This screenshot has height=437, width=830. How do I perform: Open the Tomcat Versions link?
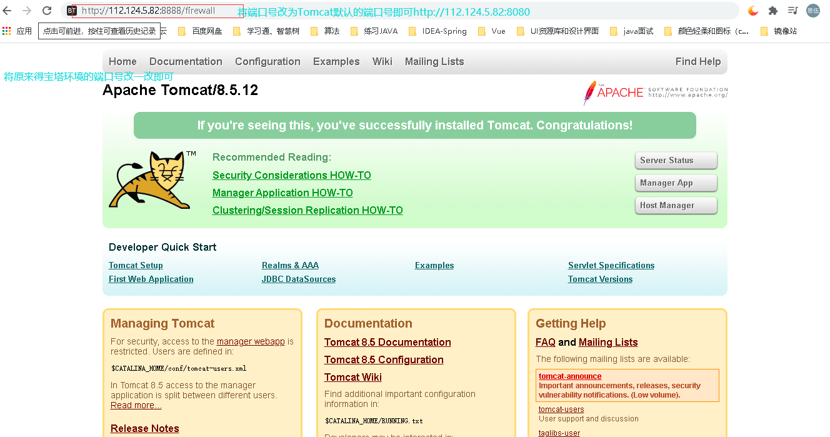coord(600,279)
